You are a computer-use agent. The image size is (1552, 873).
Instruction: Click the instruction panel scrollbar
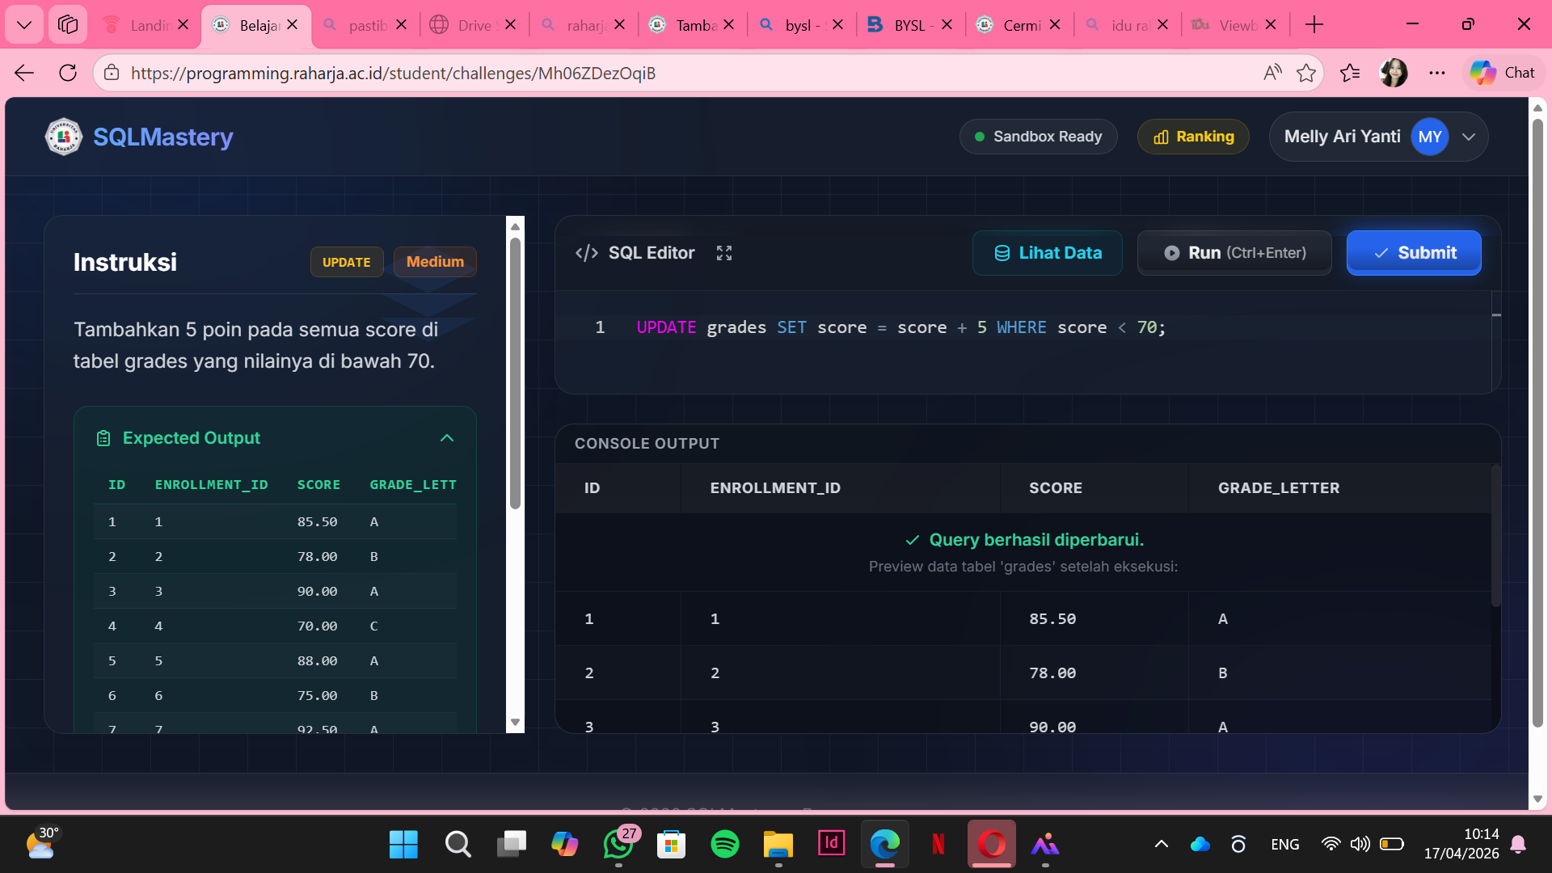(x=515, y=372)
